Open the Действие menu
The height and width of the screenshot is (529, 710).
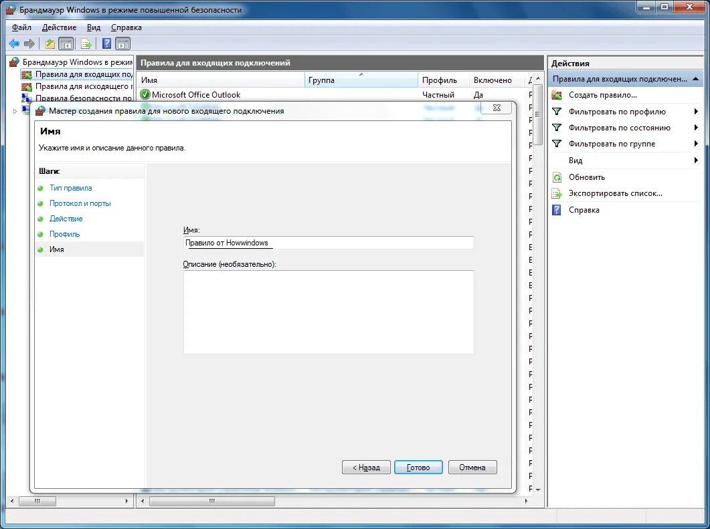[x=60, y=27]
